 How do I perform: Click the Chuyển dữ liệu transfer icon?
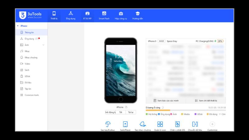(195, 124)
